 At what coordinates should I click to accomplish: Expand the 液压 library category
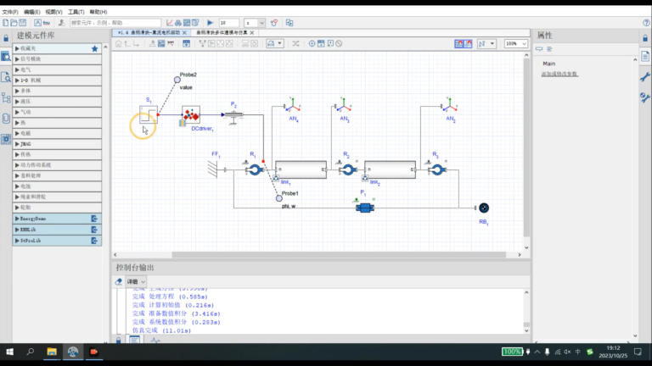pyautogui.click(x=57, y=102)
